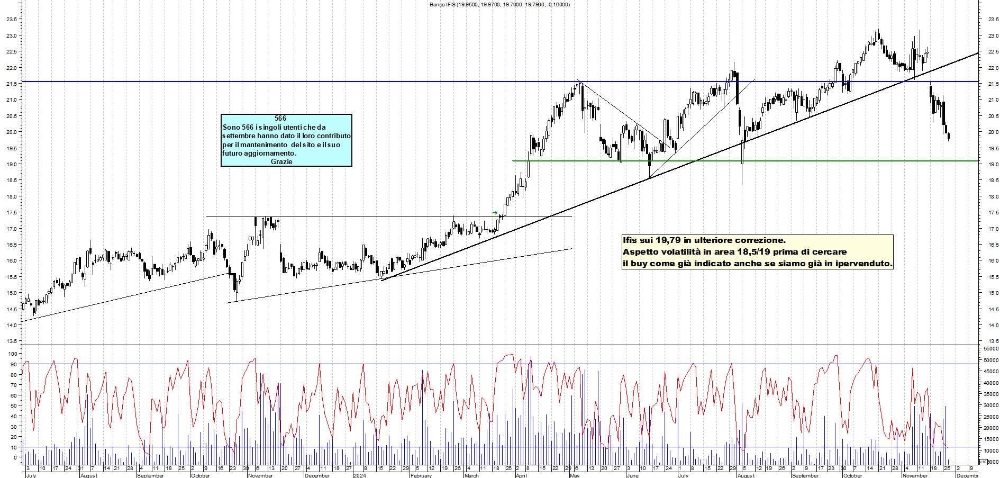Click the 17.5 label on left price axis
This screenshot has height=478, width=1000.
11,213
